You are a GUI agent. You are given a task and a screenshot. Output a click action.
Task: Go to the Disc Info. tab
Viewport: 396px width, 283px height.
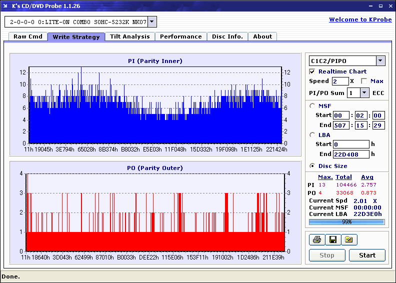point(227,36)
